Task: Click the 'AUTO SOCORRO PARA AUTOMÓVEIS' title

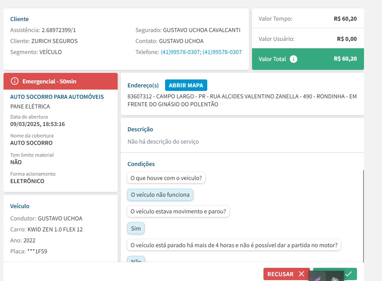Action: [x=57, y=97]
